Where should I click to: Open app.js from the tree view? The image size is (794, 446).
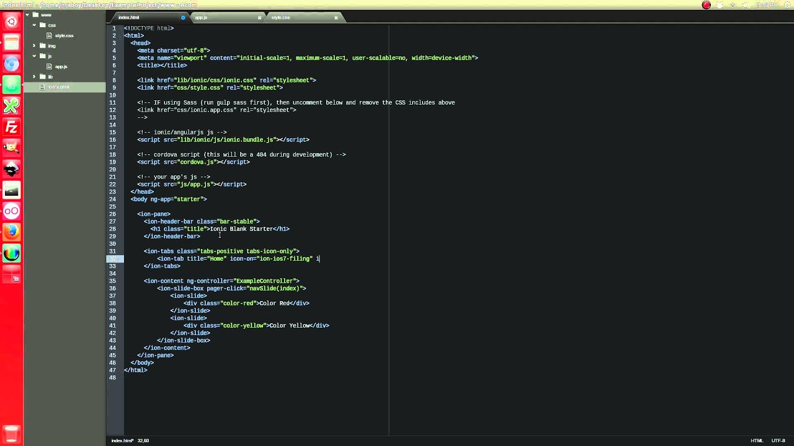61,67
